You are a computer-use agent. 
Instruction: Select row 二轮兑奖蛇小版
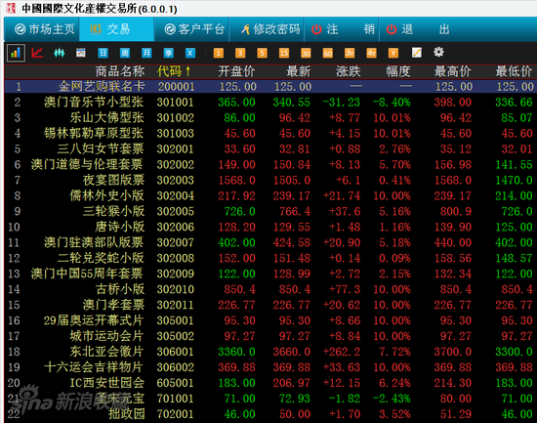point(270,258)
